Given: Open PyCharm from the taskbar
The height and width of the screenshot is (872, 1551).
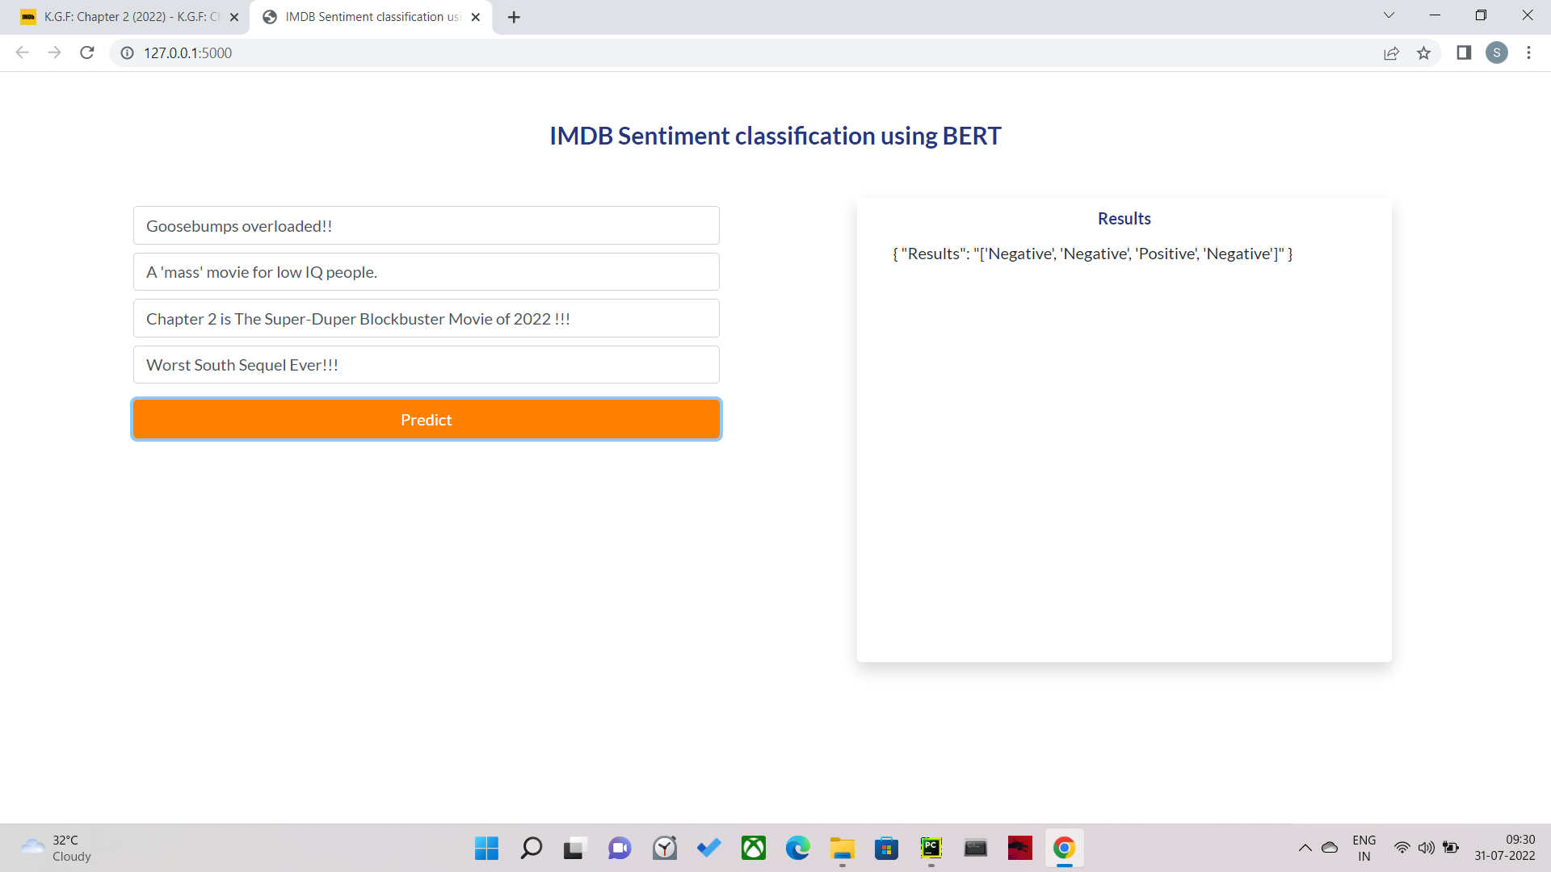Looking at the screenshot, I should (x=931, y=848).
